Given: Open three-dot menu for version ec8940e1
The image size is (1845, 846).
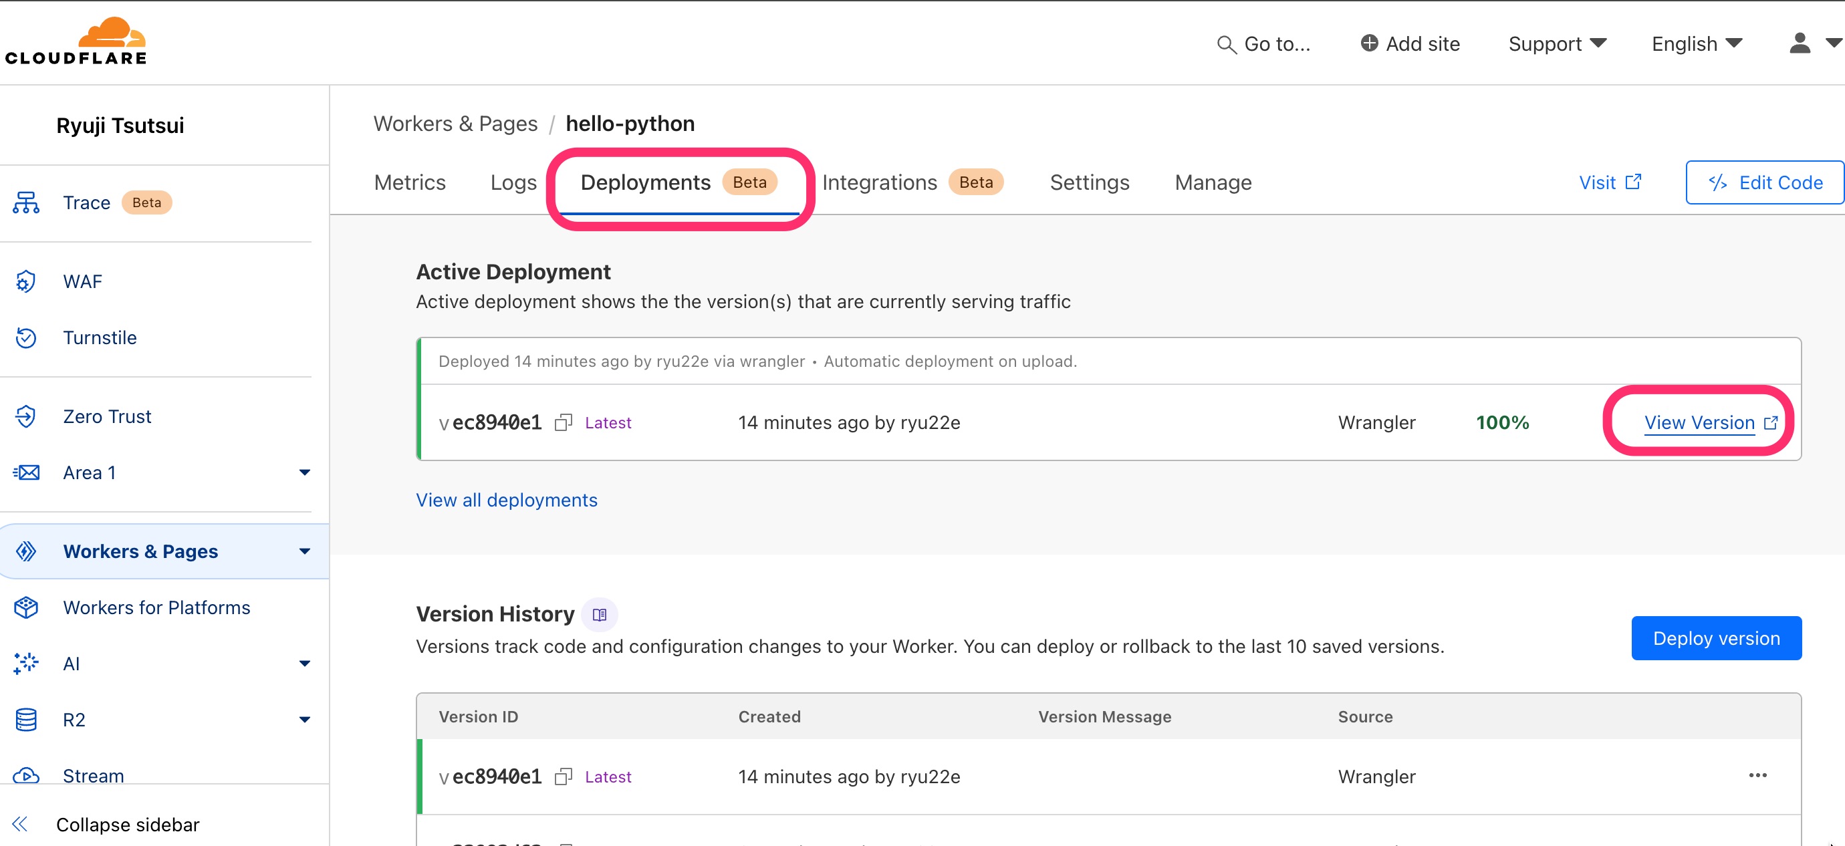Looking at the screenshot, I should click(x=1757, y=776).
